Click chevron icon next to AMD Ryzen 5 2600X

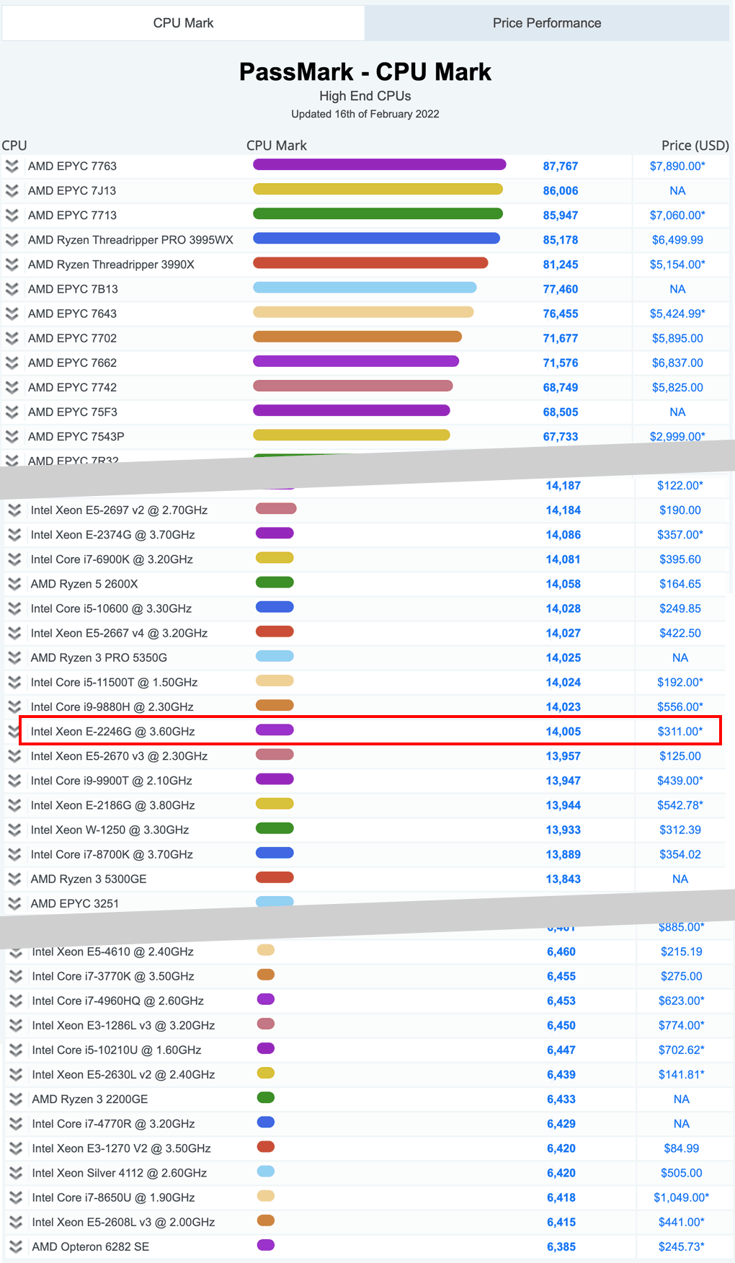click(x=14, y=584)
